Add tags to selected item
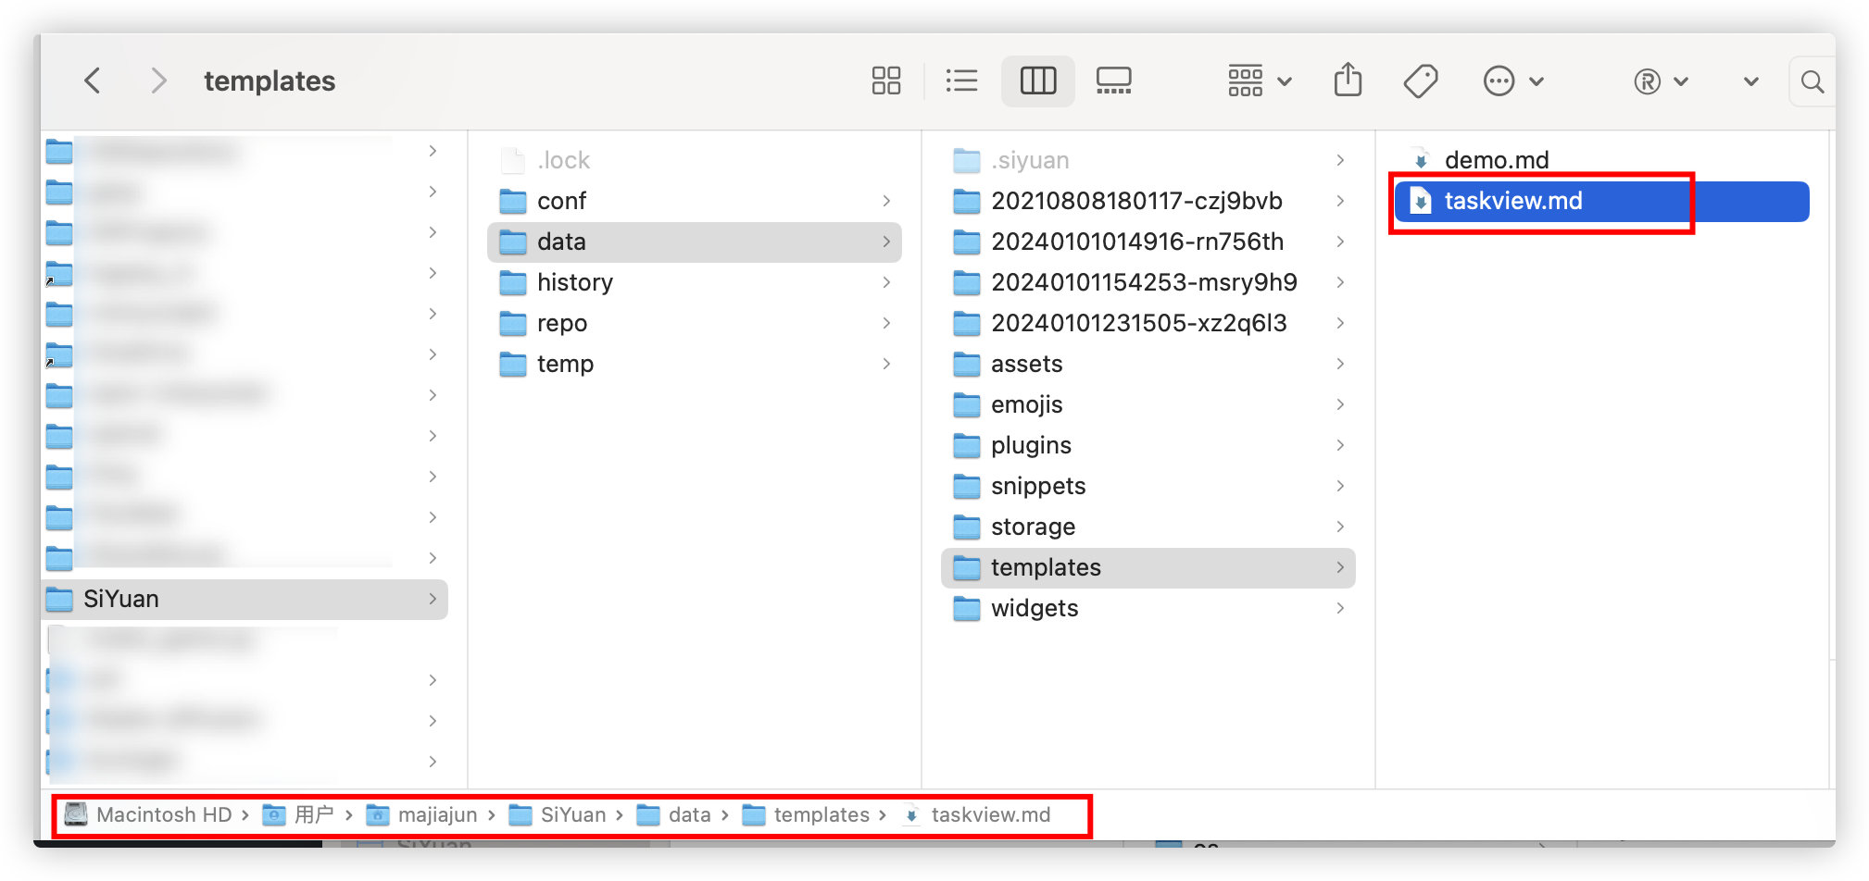The height and width of the screenshot is (881, 1869). click(1421, 81)
